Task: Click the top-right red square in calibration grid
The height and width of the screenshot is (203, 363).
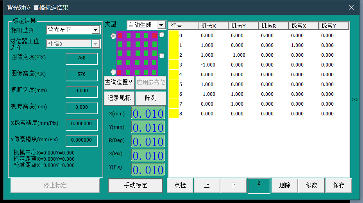Action: (x=155, y=36)
